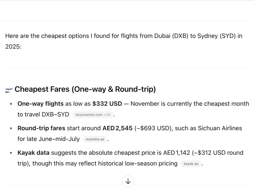Click the AED 1,142 cheapest price text

[x=177, y=153]
